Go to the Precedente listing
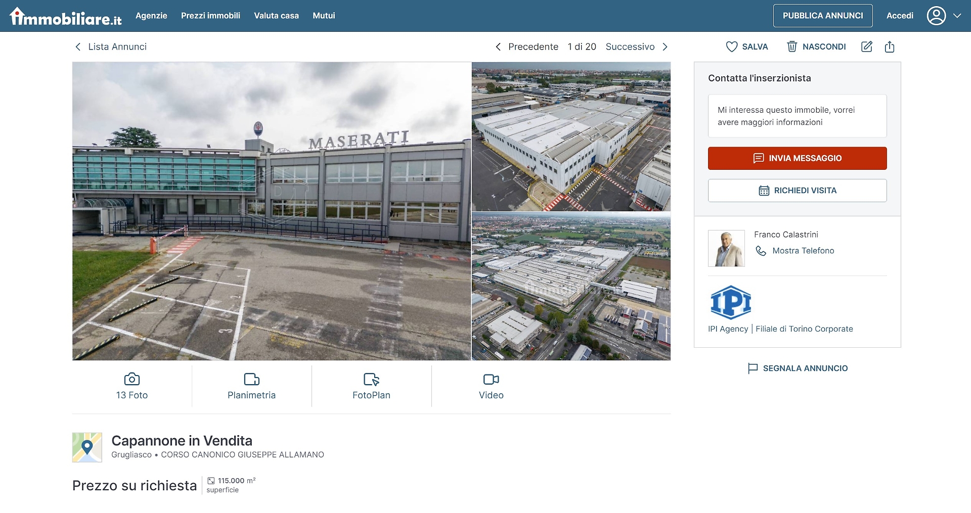 tap(533, 46)
